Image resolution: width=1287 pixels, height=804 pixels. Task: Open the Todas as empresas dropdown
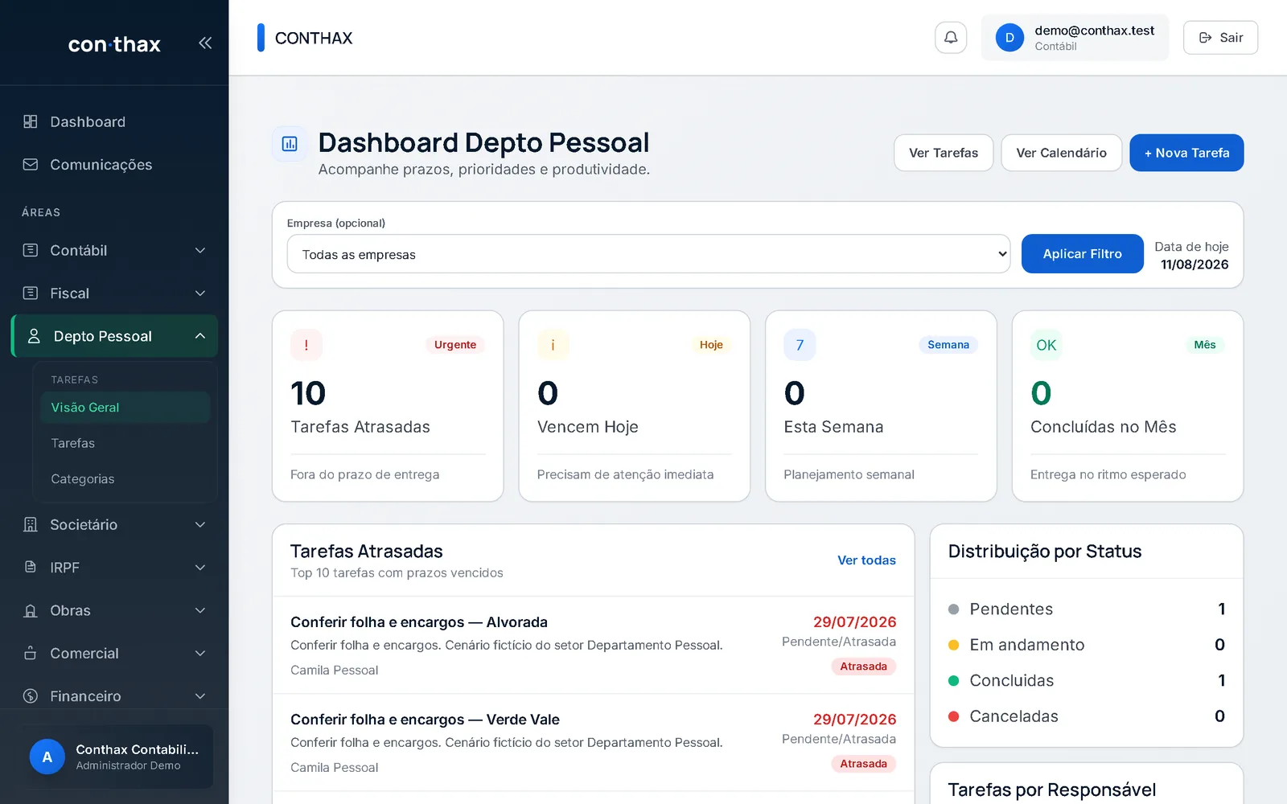(648, 254)
